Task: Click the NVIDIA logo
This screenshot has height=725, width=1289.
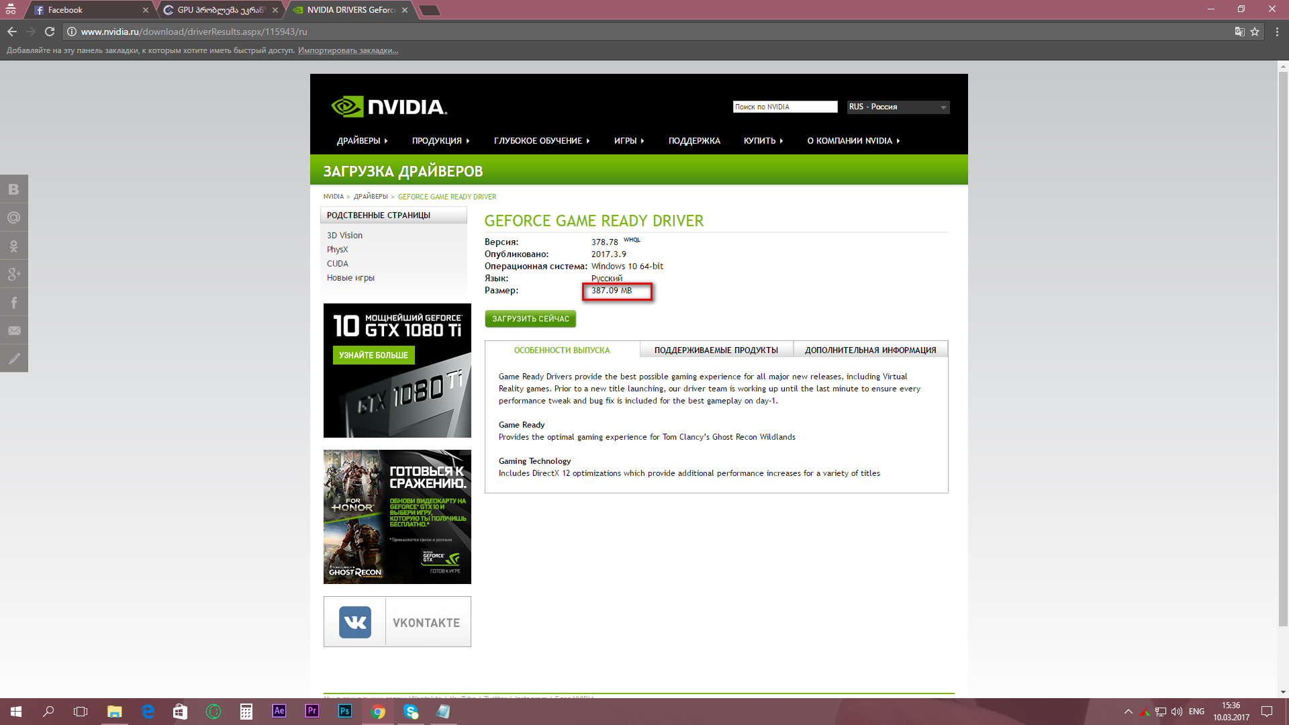Action: click(389, 107)
